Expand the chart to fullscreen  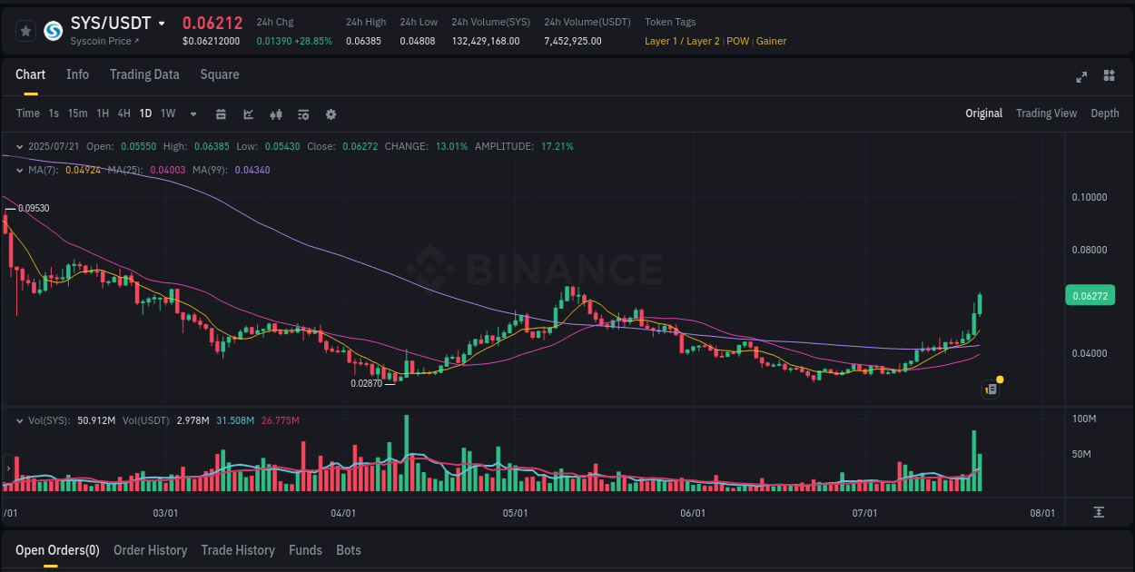click(x=1081, y=77)
